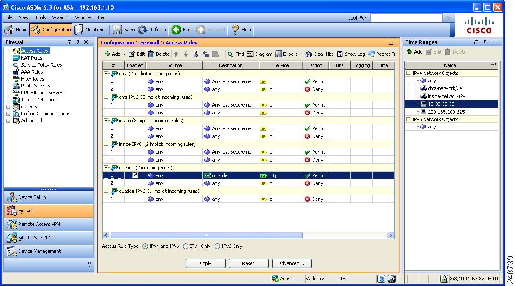Open Site-to-Site VPN section
Screen dimensions: 515x286
click(49, 238)
